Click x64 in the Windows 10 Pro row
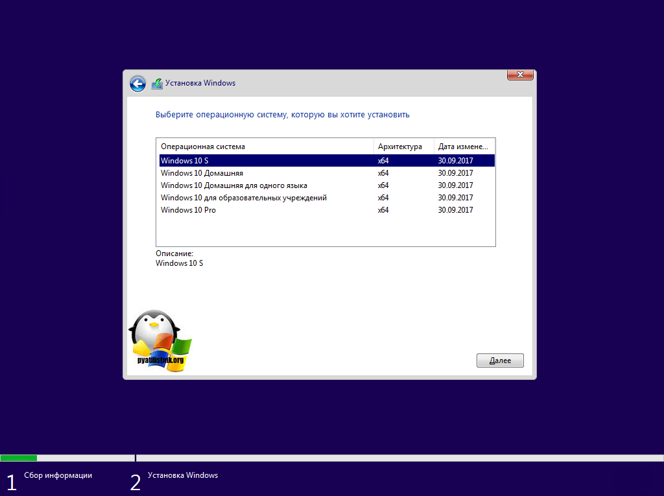 click(383, 209)
